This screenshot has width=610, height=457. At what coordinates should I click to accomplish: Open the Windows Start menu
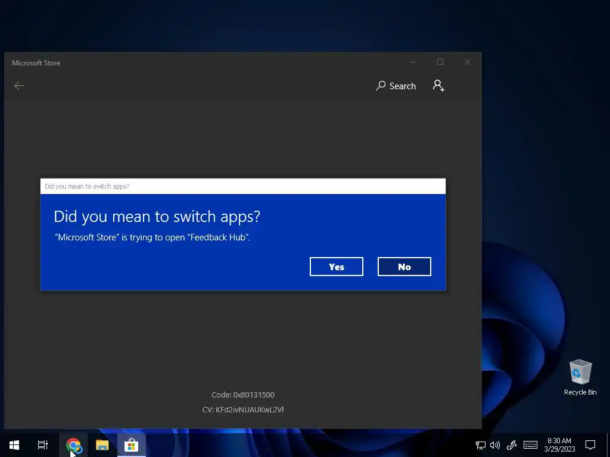tap(14, 445)
